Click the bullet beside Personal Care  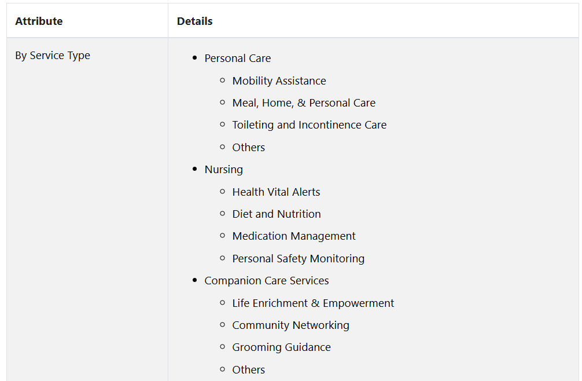[195, 58]
